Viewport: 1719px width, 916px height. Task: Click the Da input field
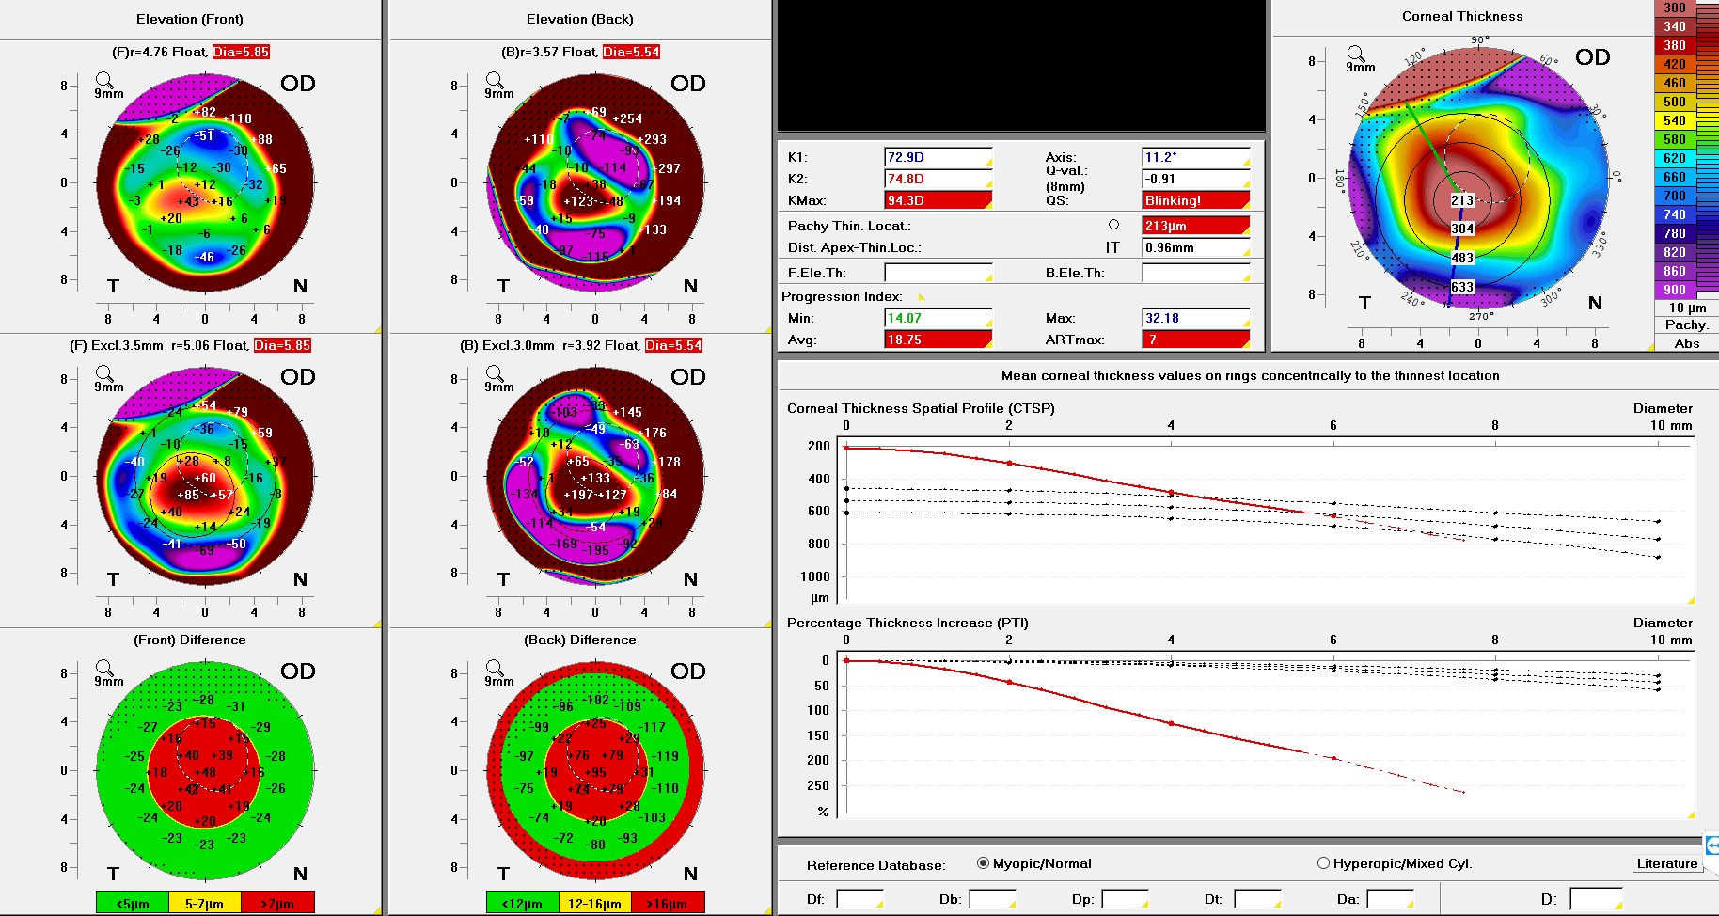1390,899
